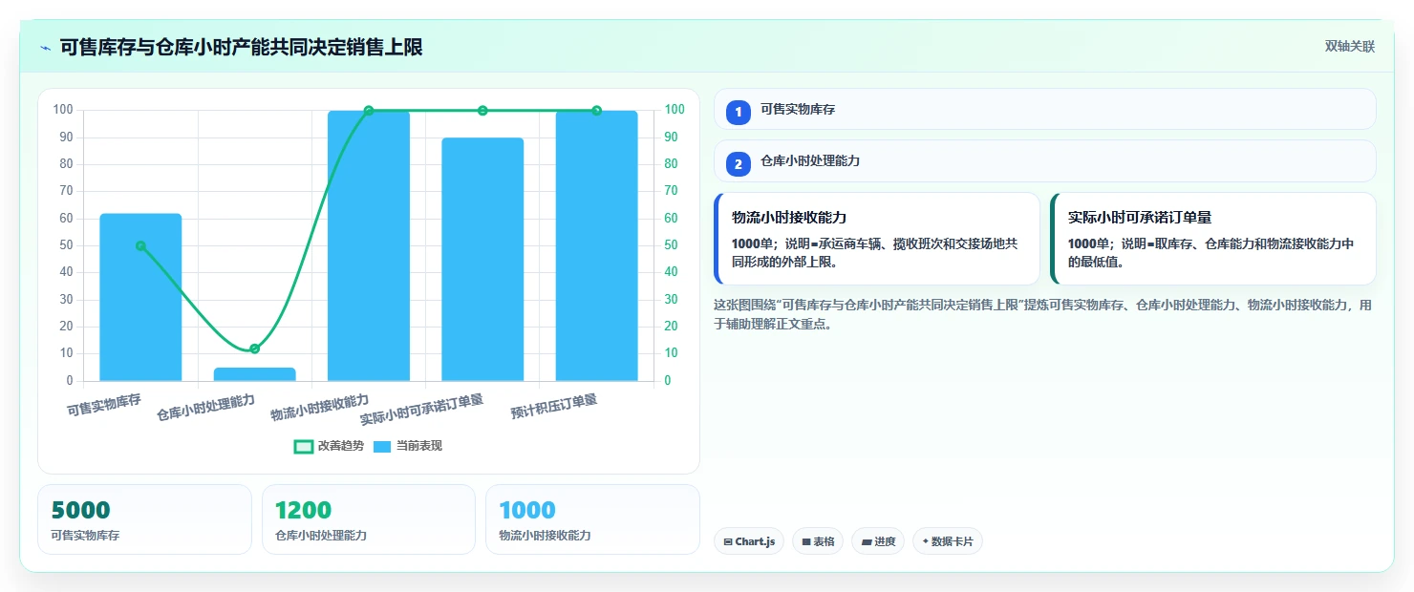
Task: Select the 1200 仓库小时处理能力 stat card
Action: click(369, 519)
